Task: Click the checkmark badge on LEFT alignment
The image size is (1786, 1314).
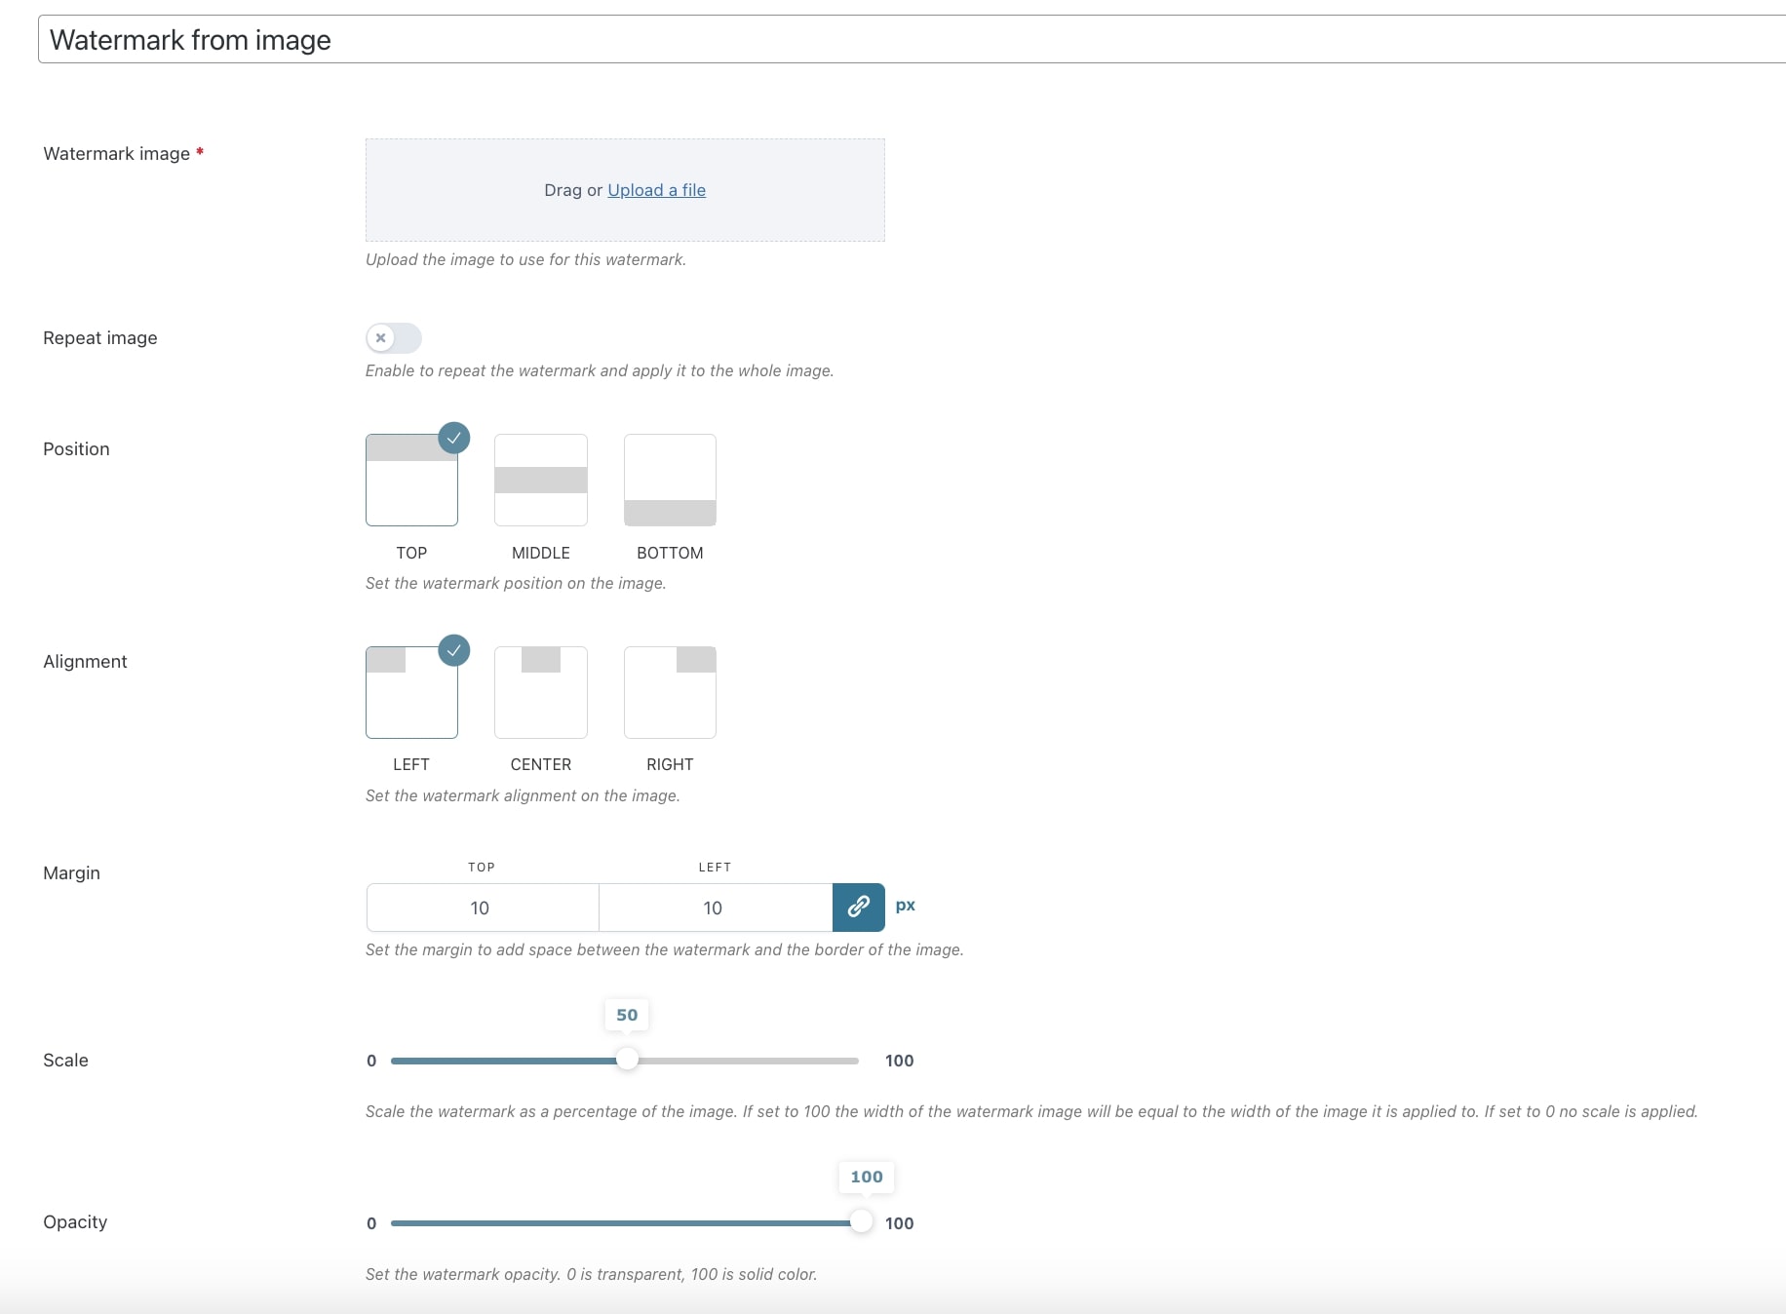Action: tap(454, 650)
